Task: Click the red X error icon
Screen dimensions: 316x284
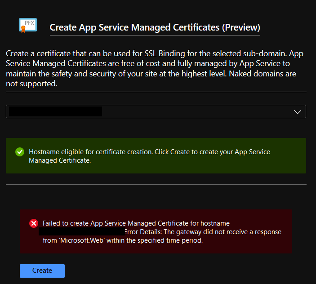Action: pyautogui.click(x=34, y=223)
